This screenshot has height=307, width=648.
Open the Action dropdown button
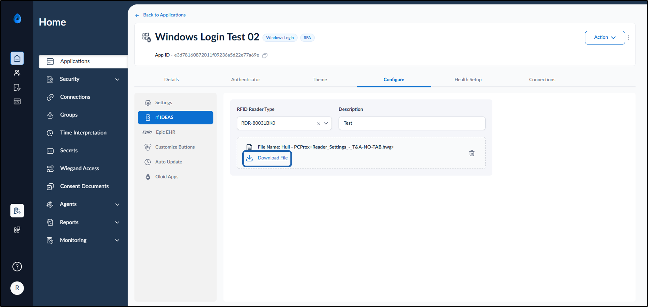[x=605, y=37]
